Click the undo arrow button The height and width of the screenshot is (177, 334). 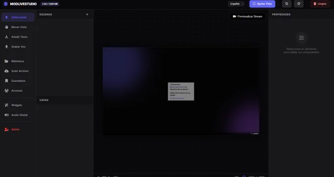(x=286, y=4)
